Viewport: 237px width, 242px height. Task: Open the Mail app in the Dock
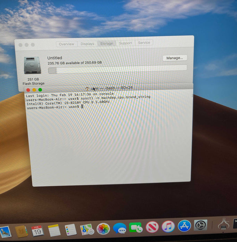coord(6,232)
